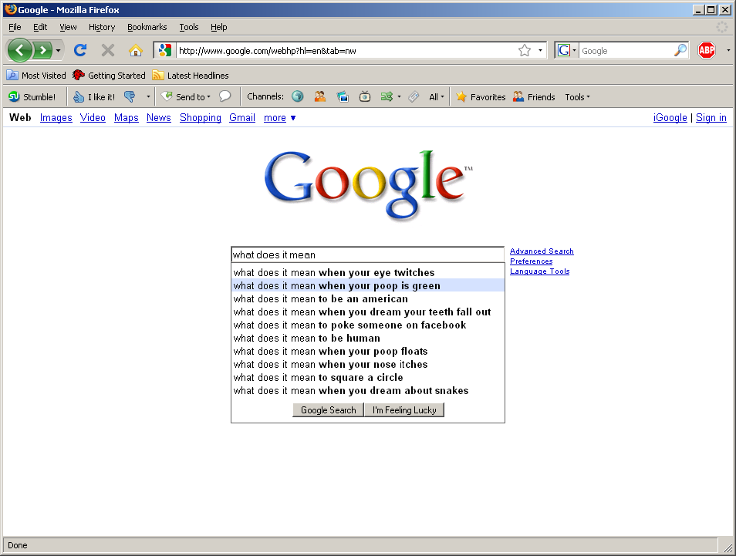
Task: Open the Bookmarks menu
Action: (x=147, y=27)
